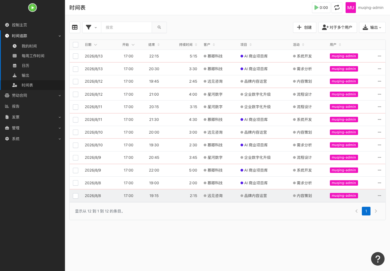Viewport: 390px width, 271px height.
Task: Open the calendar icon labeled 日历
Action: (15, 66)
